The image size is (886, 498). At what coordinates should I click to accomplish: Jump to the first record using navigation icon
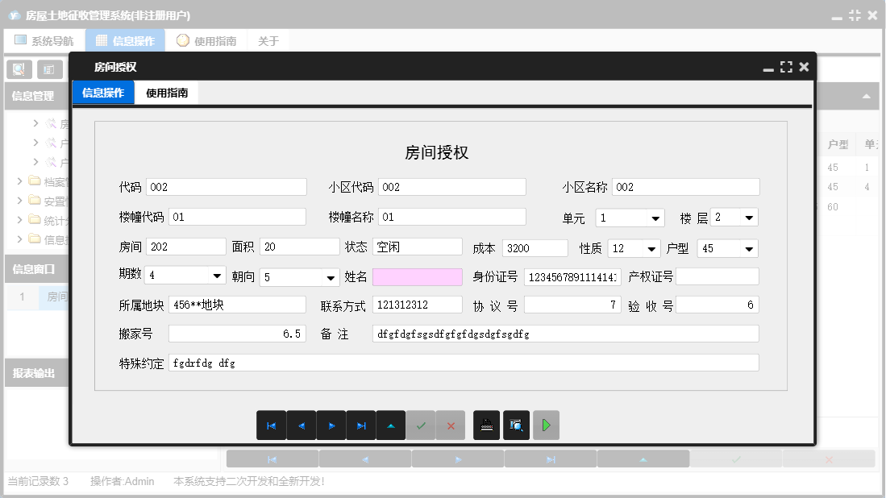point(272,425)
